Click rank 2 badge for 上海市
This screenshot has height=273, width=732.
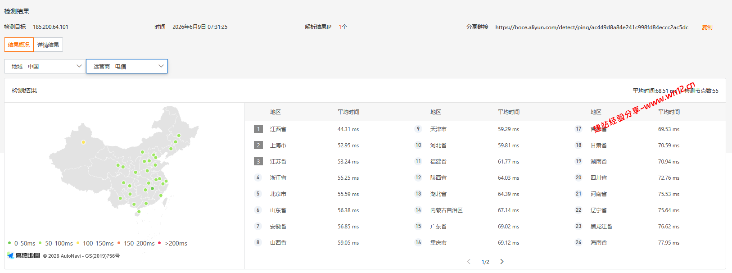tap(258, 145)
